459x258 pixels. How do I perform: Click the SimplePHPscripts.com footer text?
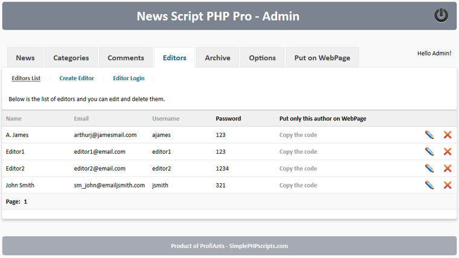coord(258,246)
